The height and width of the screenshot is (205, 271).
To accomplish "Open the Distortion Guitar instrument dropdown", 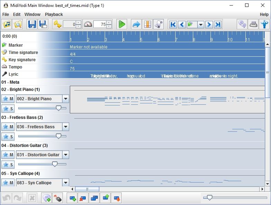I will click(x=66, y=155).
